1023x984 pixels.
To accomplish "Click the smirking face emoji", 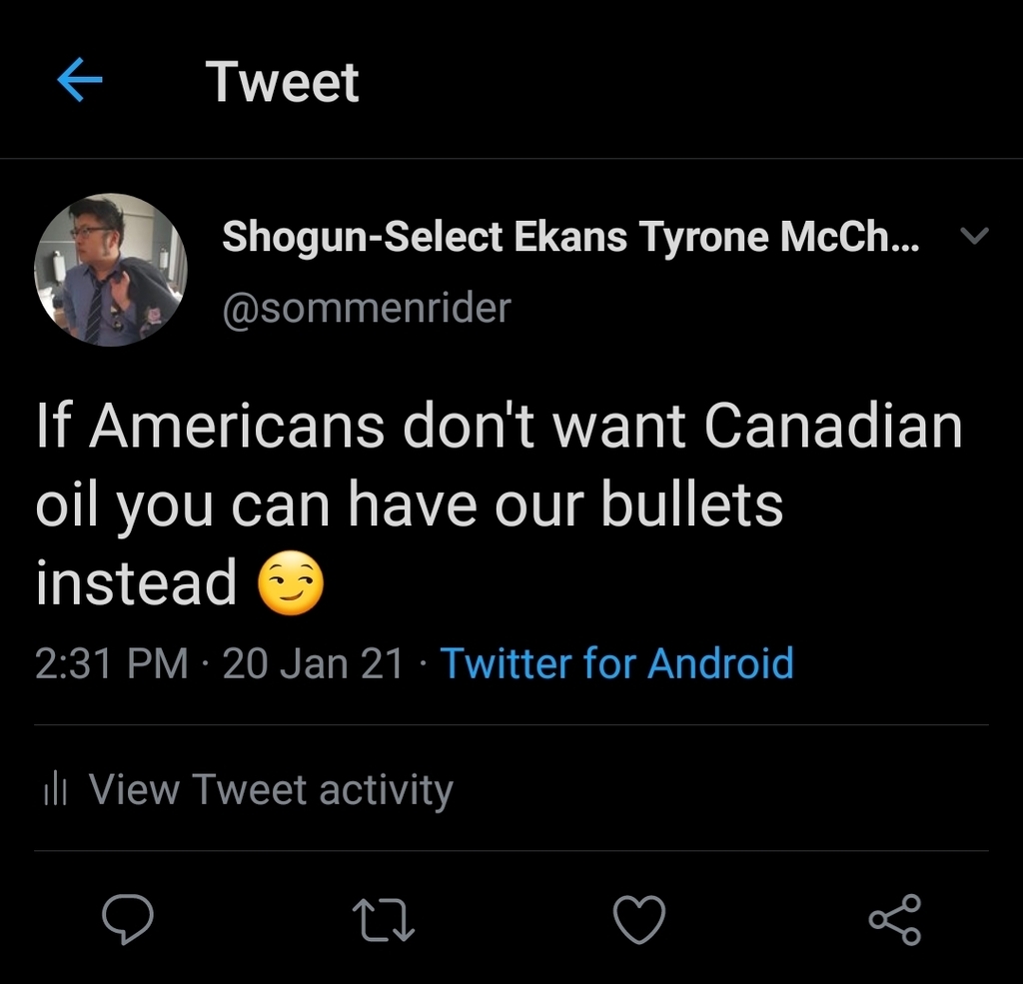I will tap(291, 585).
